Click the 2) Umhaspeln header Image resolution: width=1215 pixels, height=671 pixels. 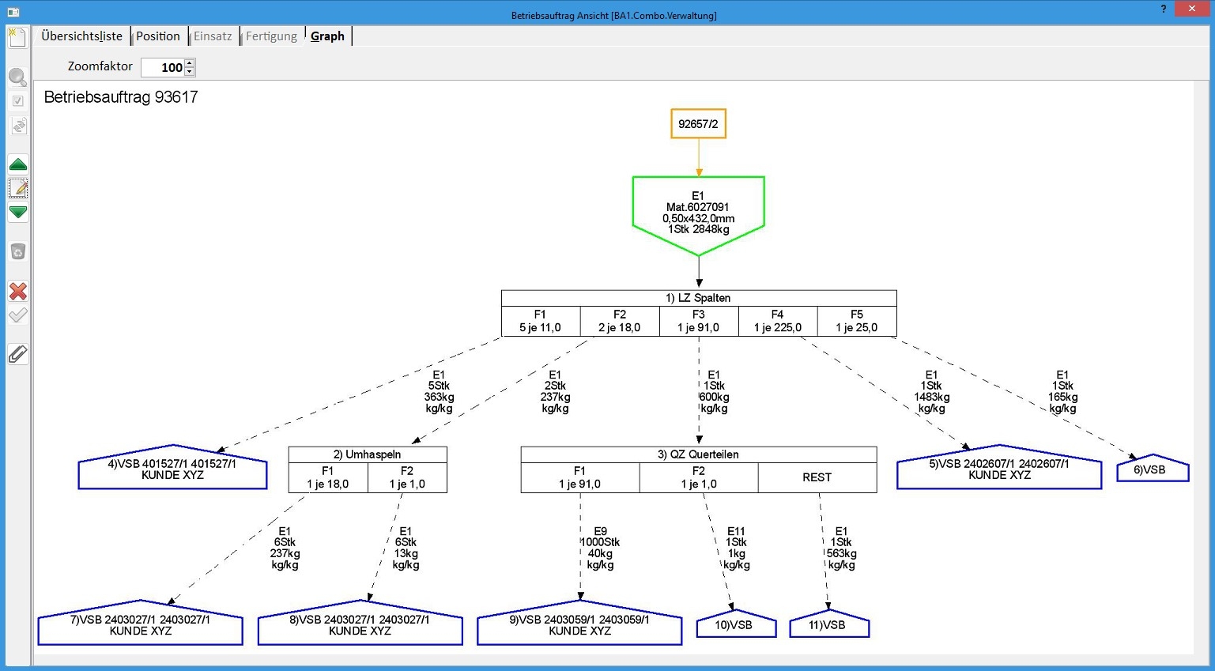point(368,454)
